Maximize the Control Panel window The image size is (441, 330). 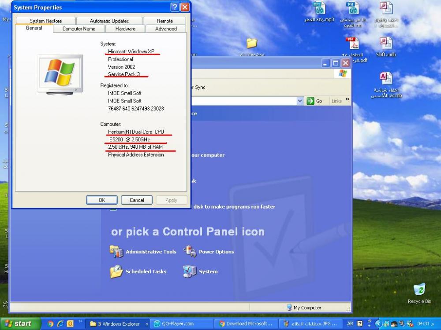[x=336, y=63]
